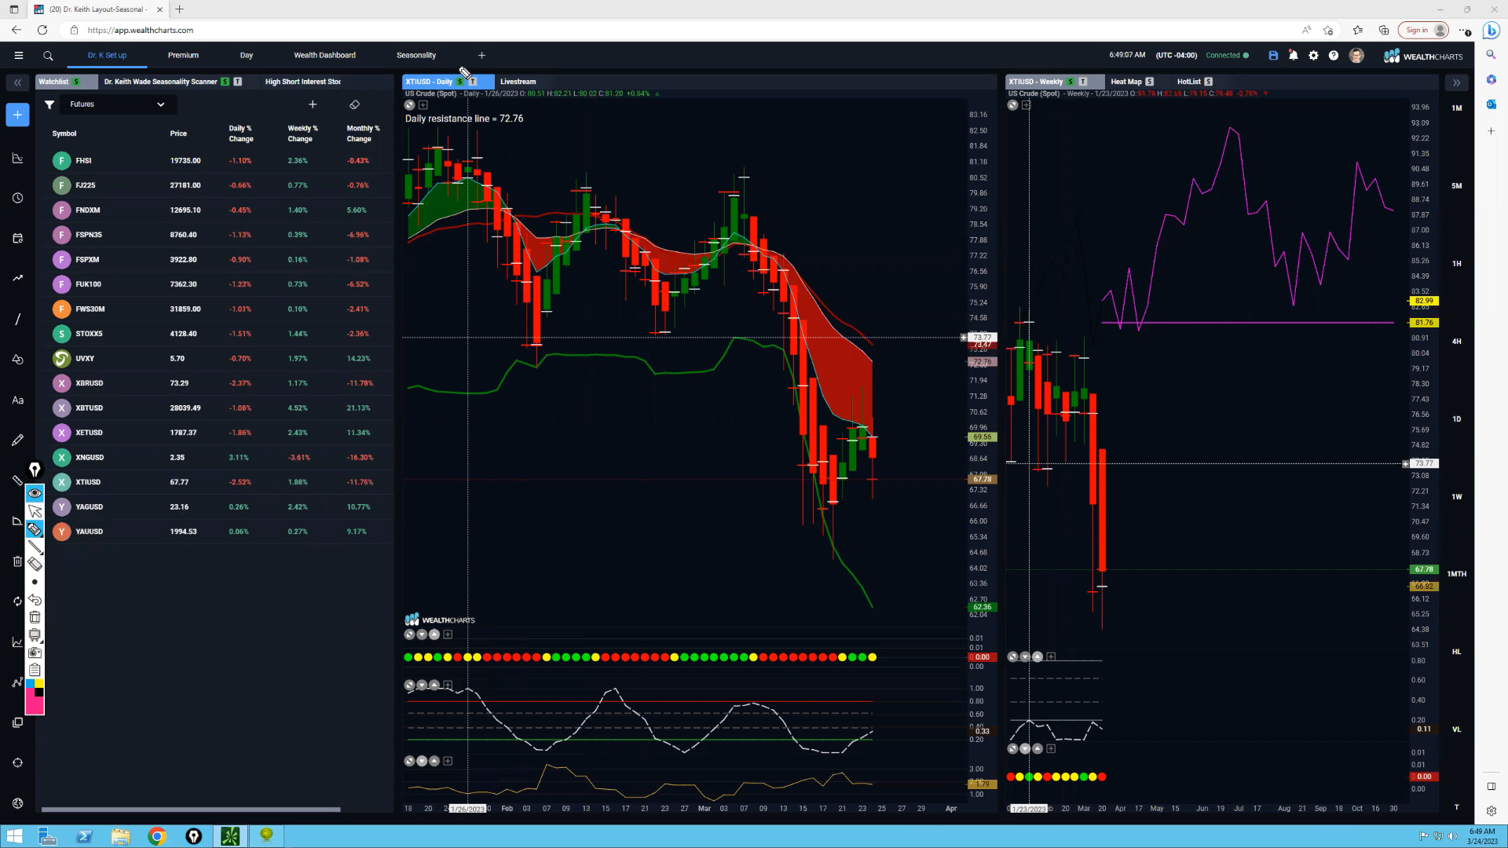Click the watchlist filter funnel icon
The image size is (1508, 848).
click(x=49, y=104)
